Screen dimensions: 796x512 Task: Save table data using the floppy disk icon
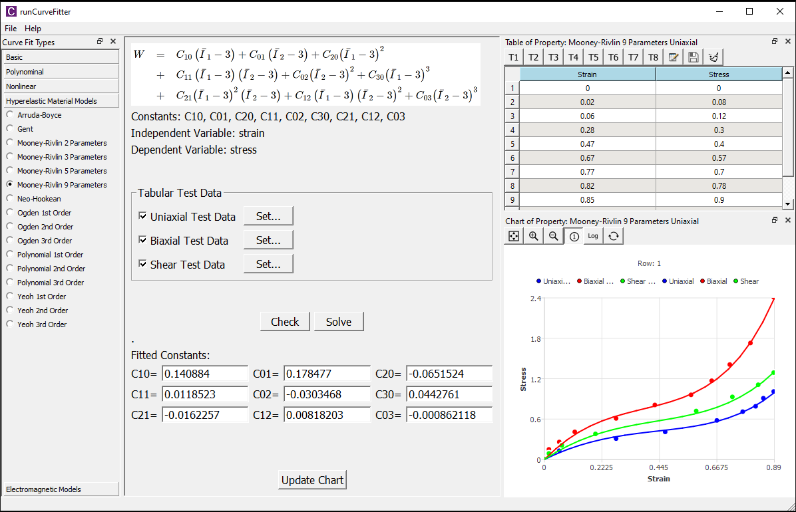pyautogui.click(x=693, y=57)
